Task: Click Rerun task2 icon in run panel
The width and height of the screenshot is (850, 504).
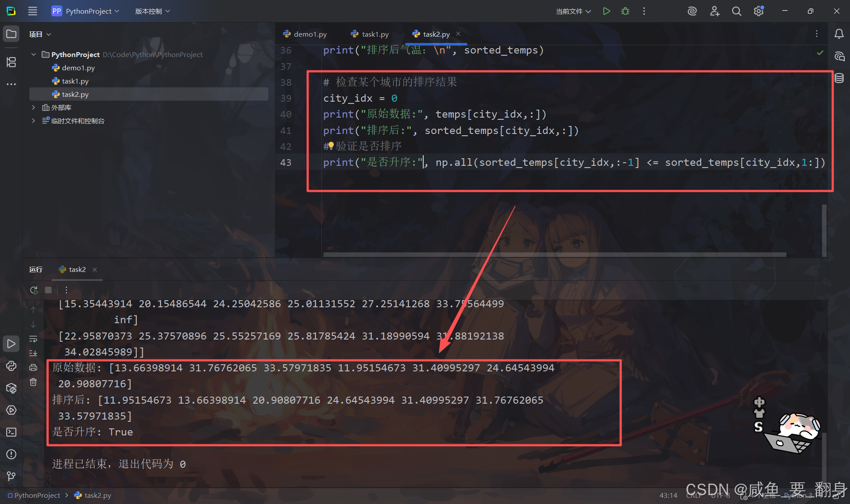Action: click(34, 290)
